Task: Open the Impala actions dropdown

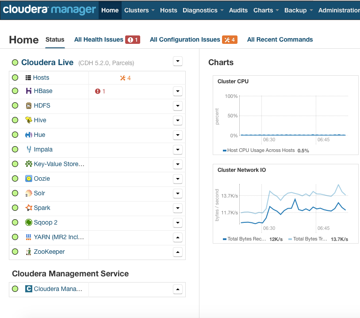Action: pos(178,149)
